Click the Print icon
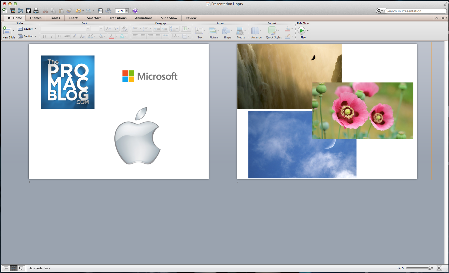The width and height of the screenshot is (449, 273). (36, 11)
